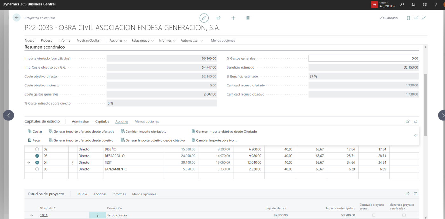Open search magnifier in top bar
This screenshot has height=219, width=445.
click(402, 4)
